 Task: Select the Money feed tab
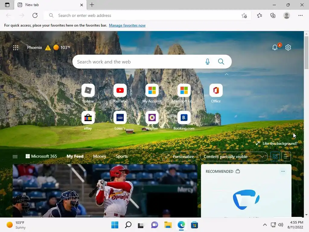pos(100,156)
